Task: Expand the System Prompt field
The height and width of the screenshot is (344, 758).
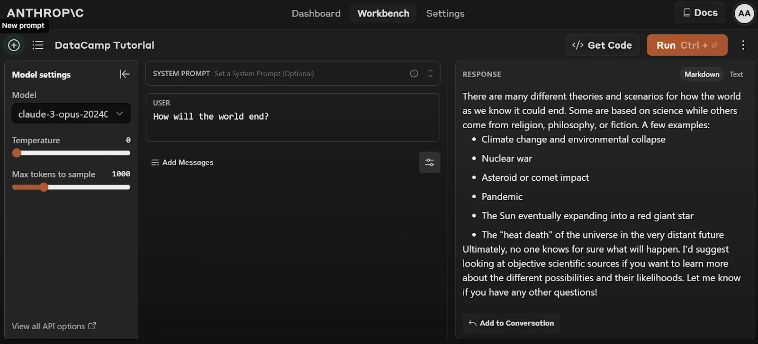Action: tap(430, 73)
